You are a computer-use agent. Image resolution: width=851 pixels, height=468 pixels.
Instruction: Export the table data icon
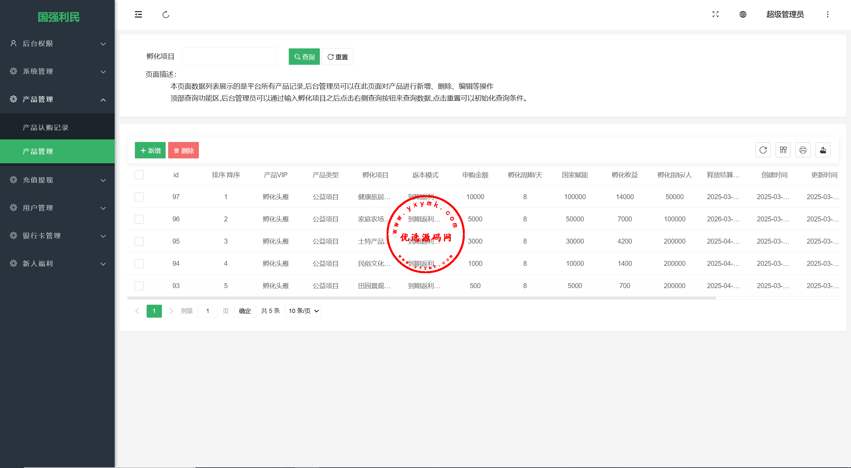[x=823, y=150]
